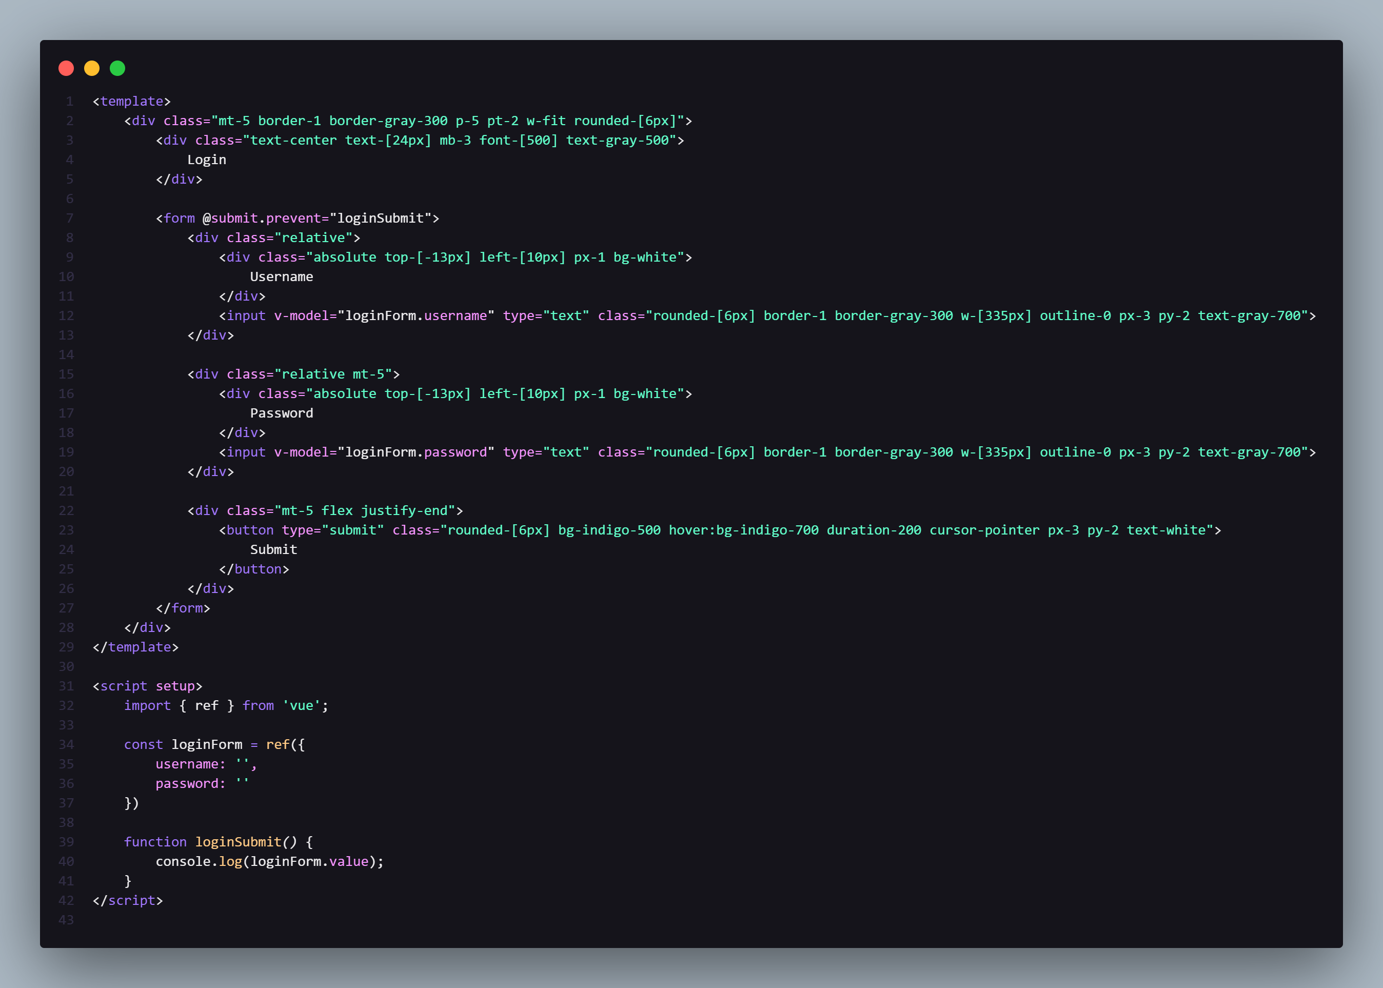Click bg-indigo-500 class in button tag
1383x988 pixels.
tap(609, 530)
